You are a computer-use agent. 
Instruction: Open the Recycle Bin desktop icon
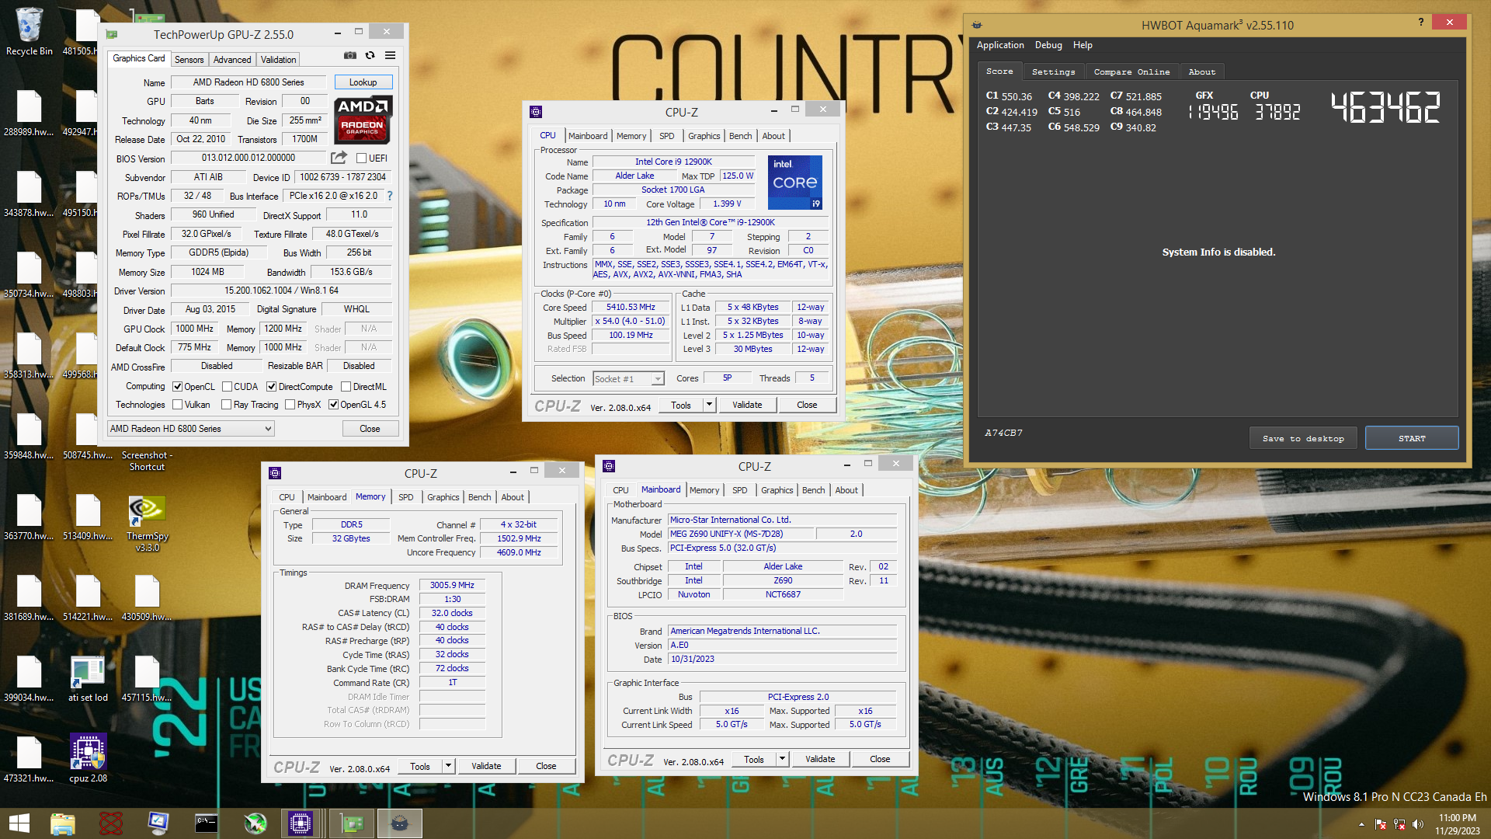[x=30, y=32]
